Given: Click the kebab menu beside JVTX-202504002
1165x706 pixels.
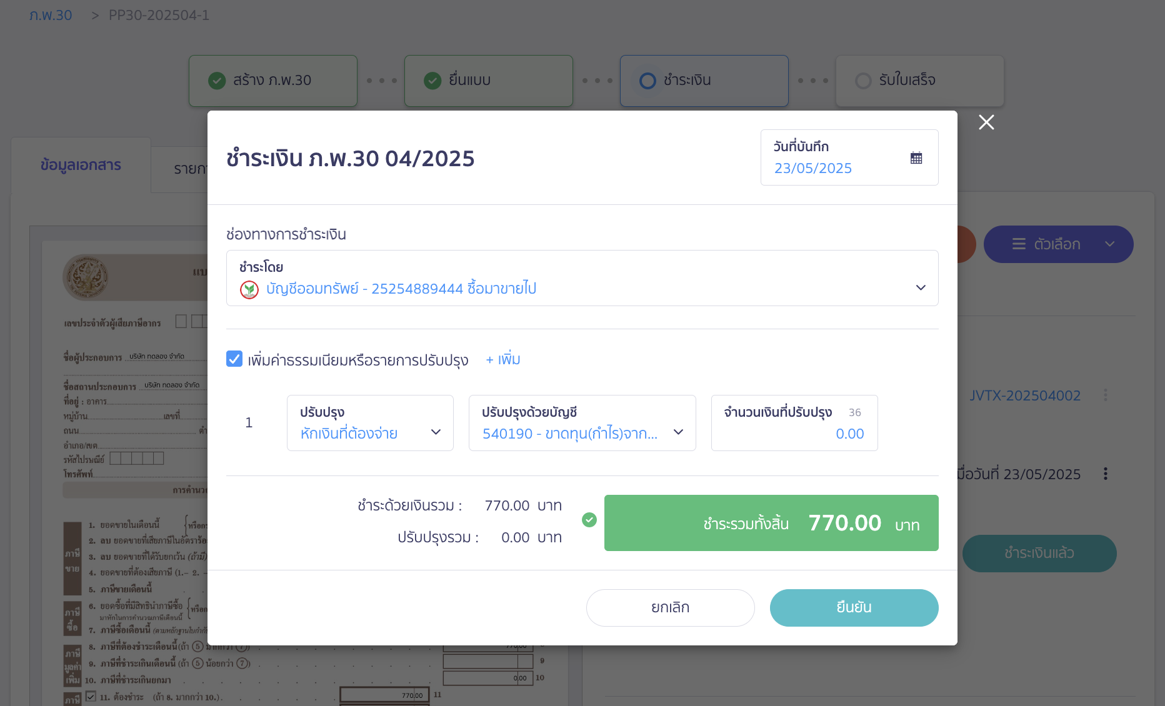Looking at the screenshot, I should (x=1106, y=395).
